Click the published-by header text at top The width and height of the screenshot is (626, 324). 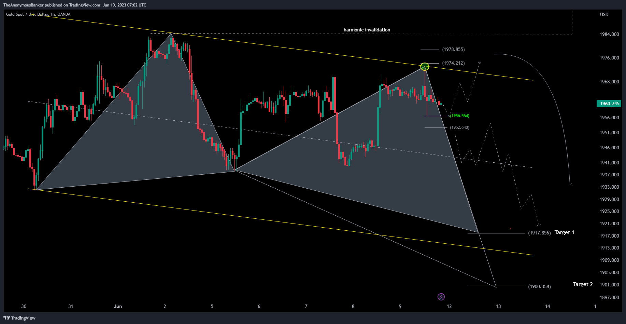coord(75,5)
